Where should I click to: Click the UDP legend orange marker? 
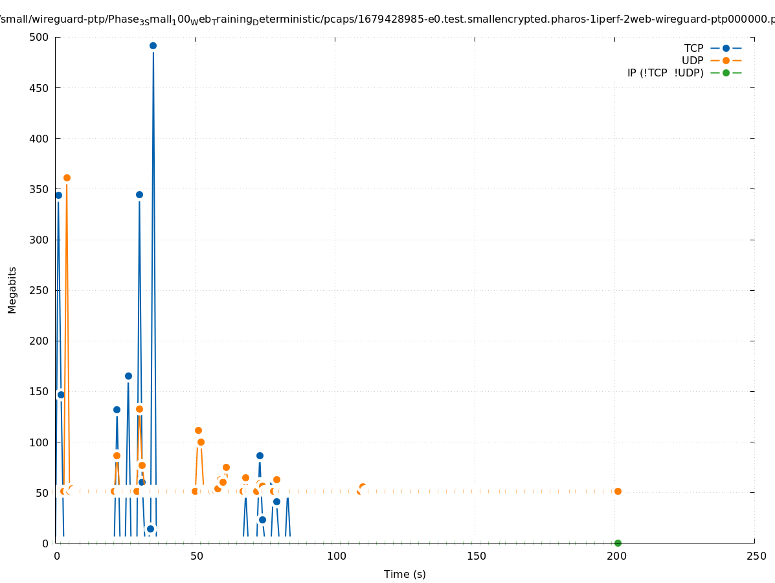pyautogui.click(x=726, y=60)
